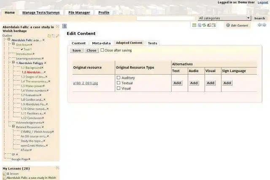Collapse the Related Resources tree node
Screen dimensions: 270x180
click(13, 126)
